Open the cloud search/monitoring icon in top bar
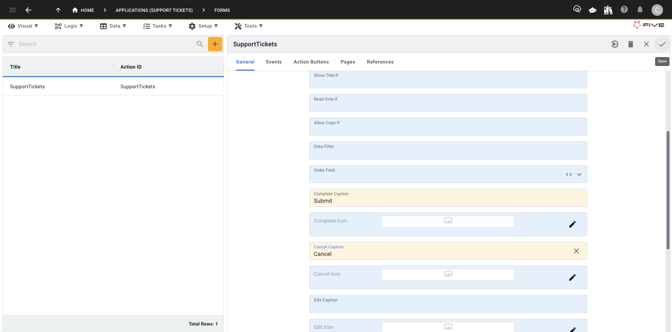This screenshot has height=332, width=672. pos(577,10)
